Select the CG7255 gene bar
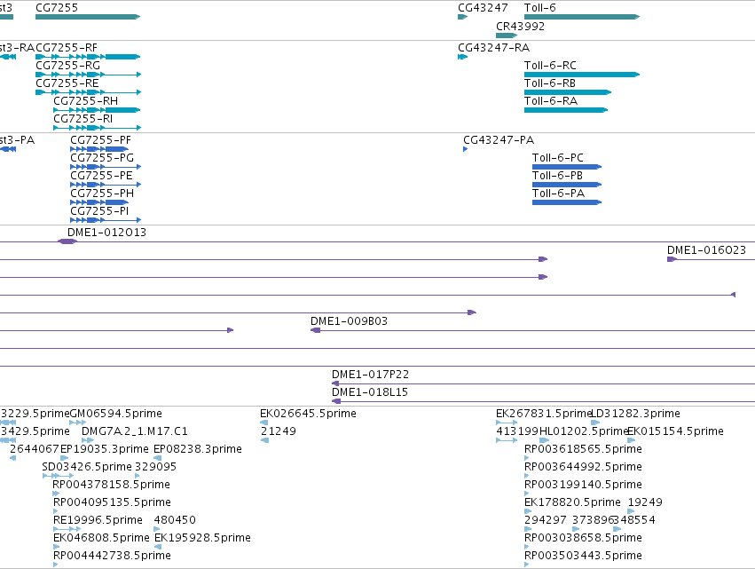Viewport: 755px width, 569px height. (88, 17)
